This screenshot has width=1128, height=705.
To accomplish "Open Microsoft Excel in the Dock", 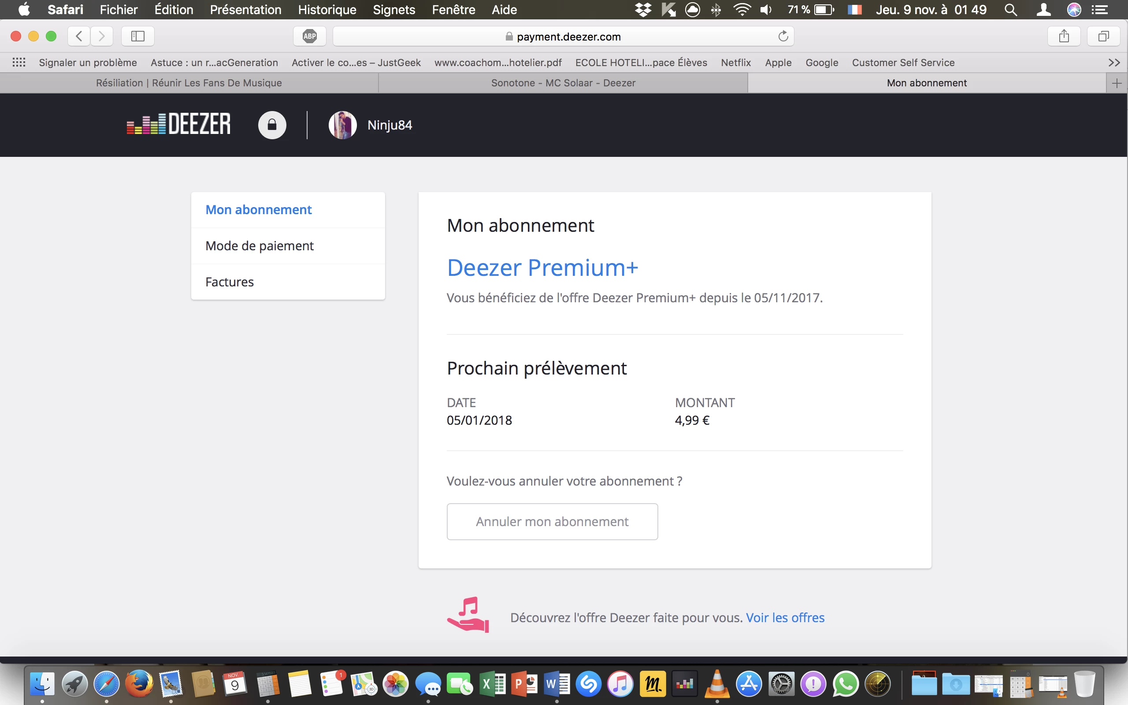I will 493,684.
